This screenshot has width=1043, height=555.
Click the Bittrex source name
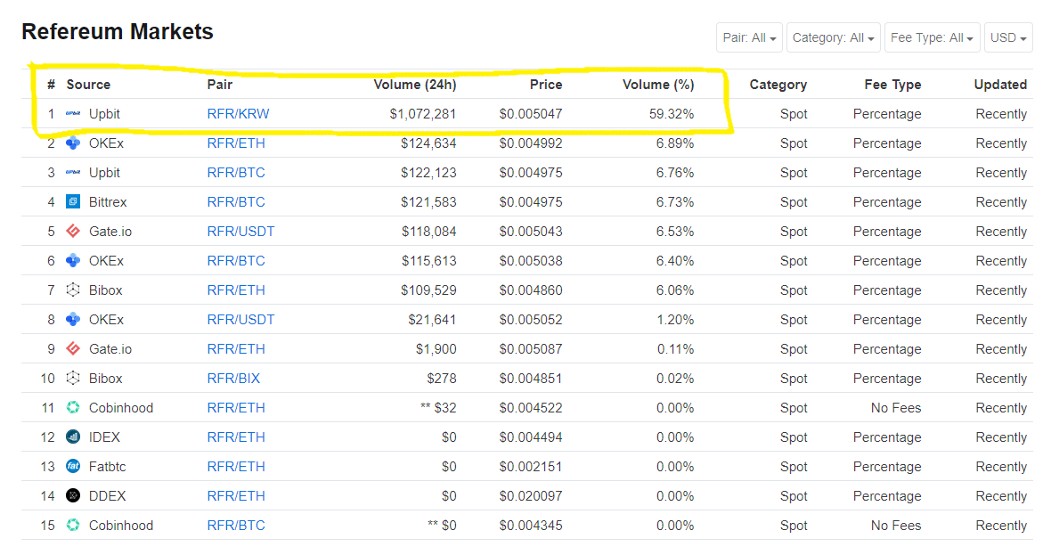coord(108,201)
